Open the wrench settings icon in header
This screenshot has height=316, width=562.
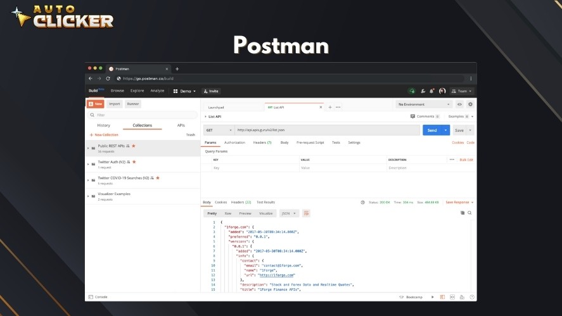click(423, 91)
